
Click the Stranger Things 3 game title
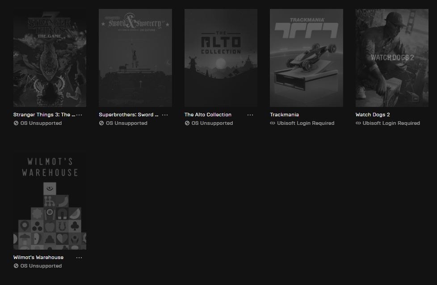[x=44, y=115]
